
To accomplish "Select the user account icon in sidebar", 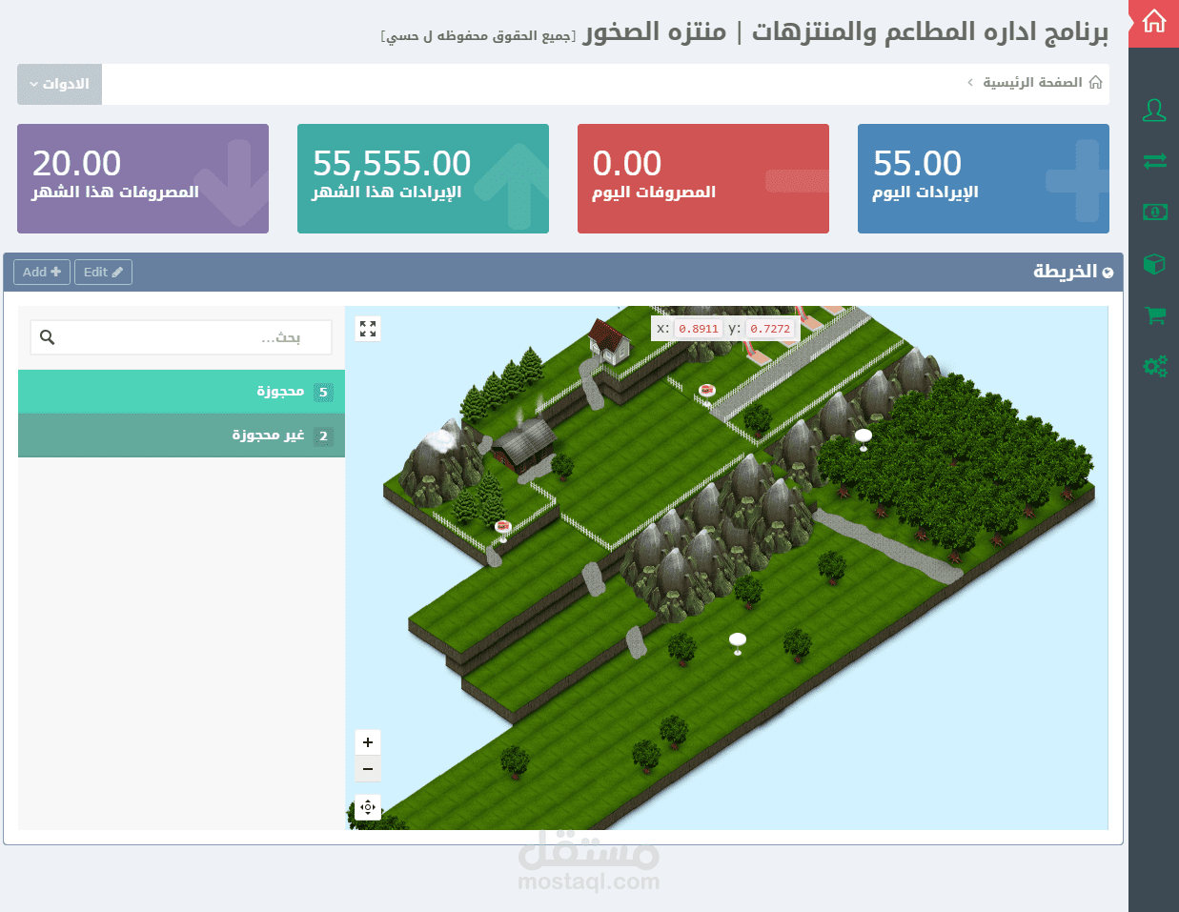I will [1153, 111].
